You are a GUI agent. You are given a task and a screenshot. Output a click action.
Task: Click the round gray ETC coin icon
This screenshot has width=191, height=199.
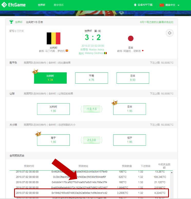tap(170, 33)
